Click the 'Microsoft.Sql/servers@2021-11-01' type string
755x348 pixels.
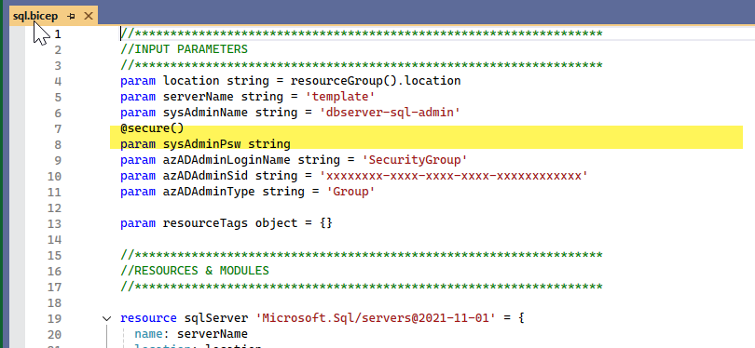point(376,317)
